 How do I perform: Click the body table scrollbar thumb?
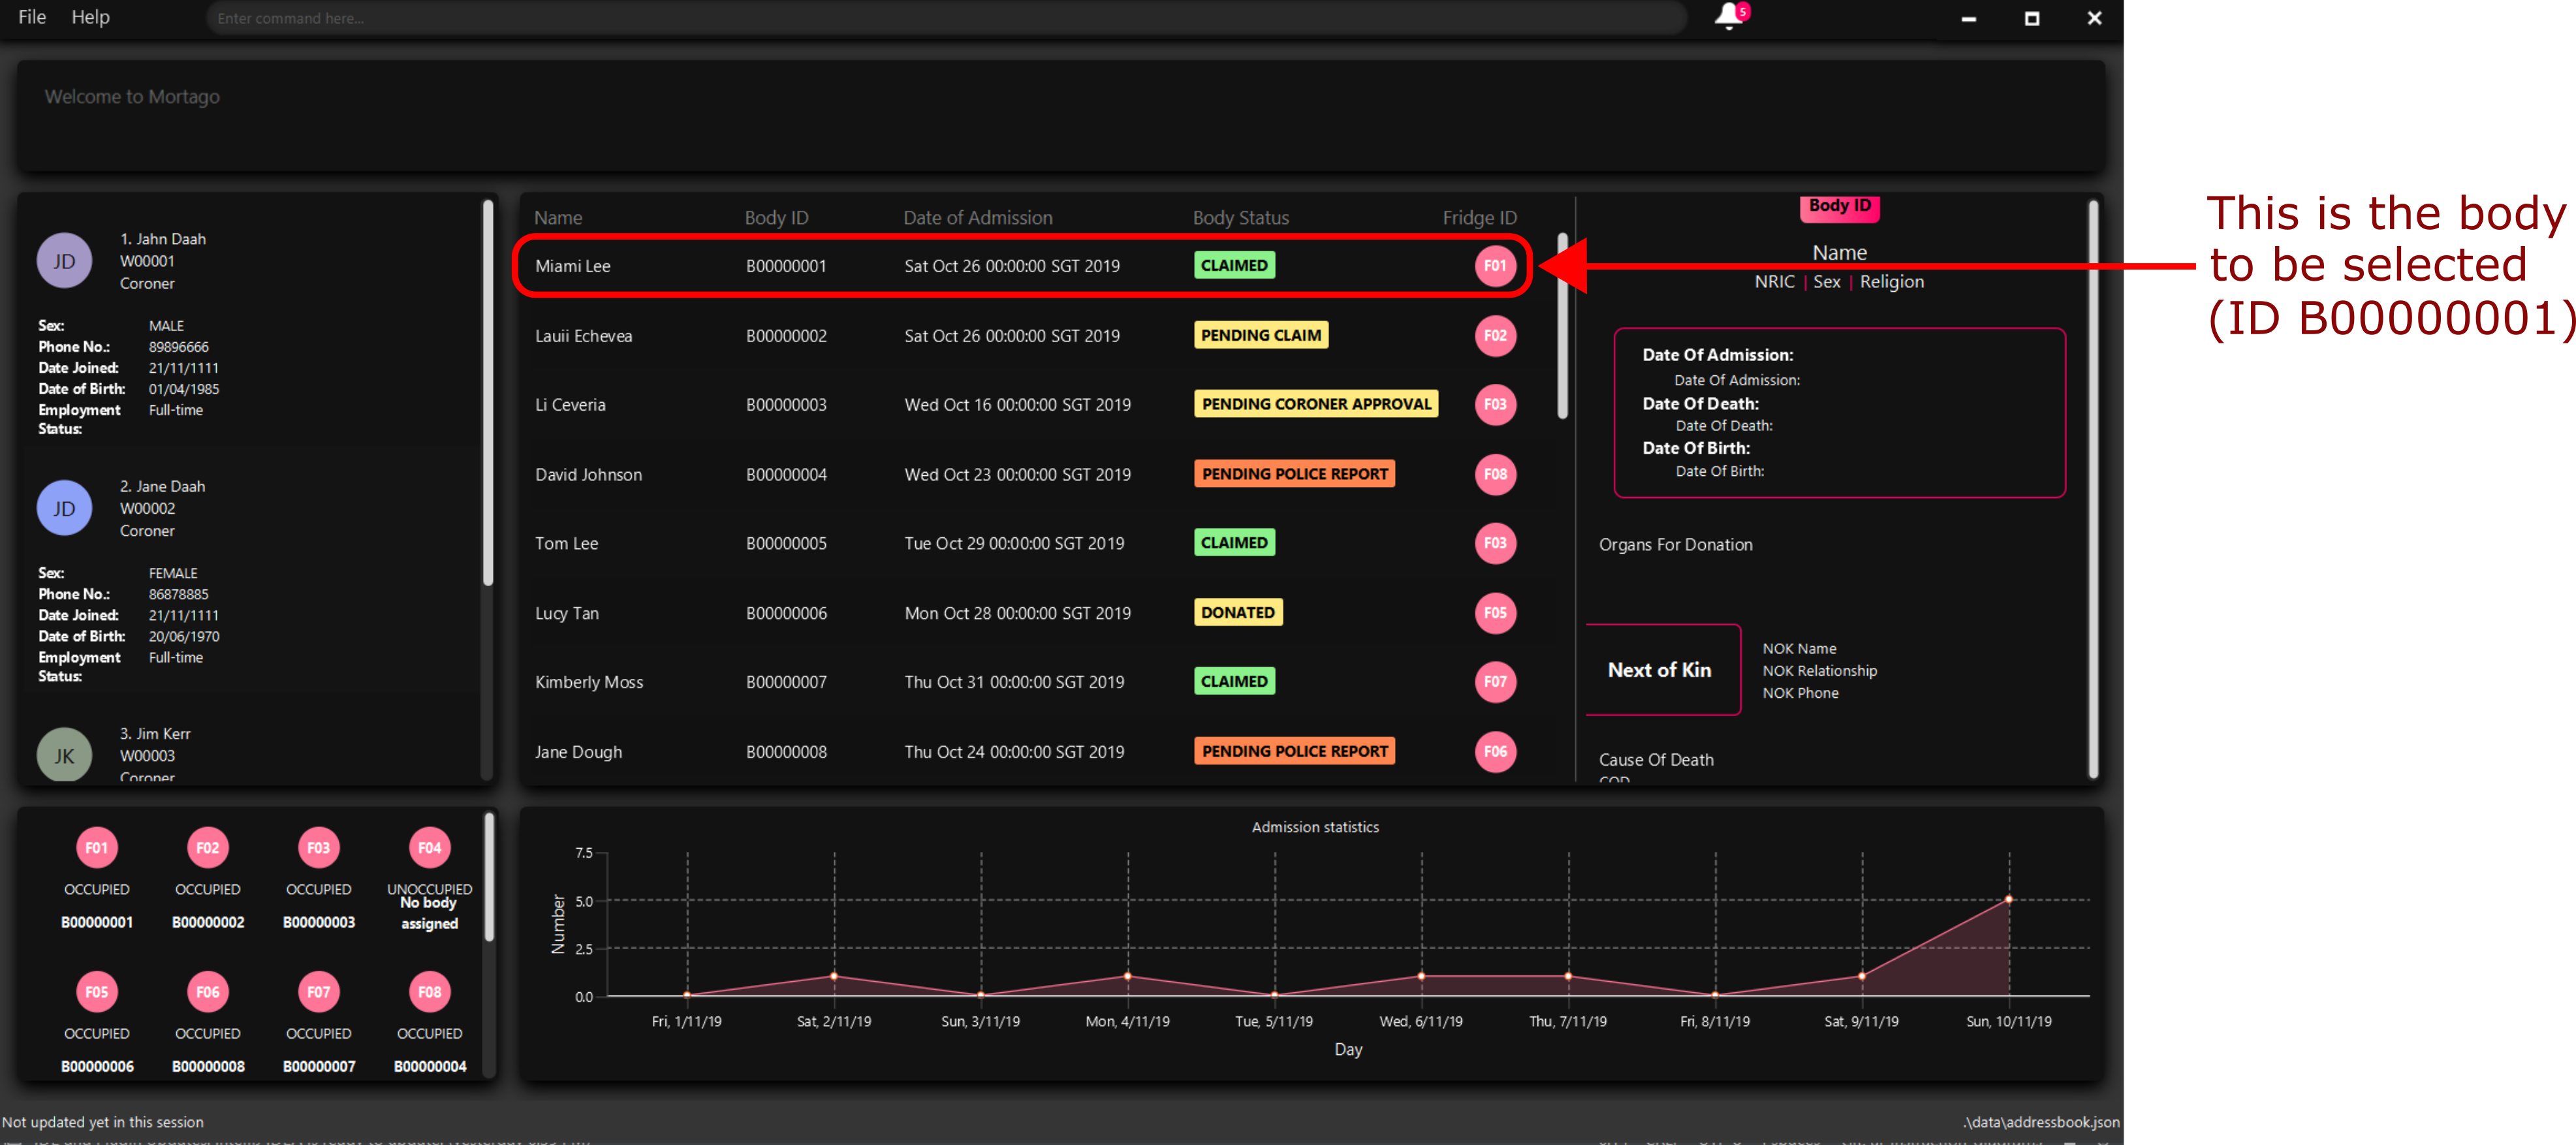(x=1562, y=326)
